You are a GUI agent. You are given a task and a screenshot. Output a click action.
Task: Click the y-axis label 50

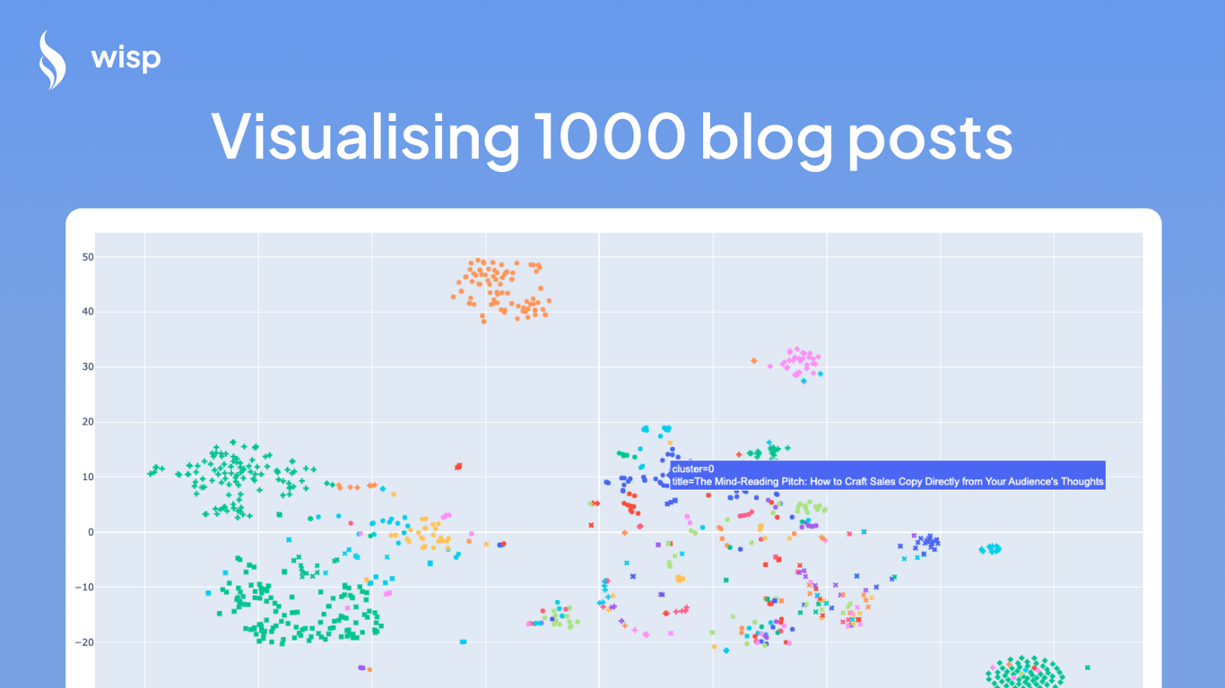(88, 257)
